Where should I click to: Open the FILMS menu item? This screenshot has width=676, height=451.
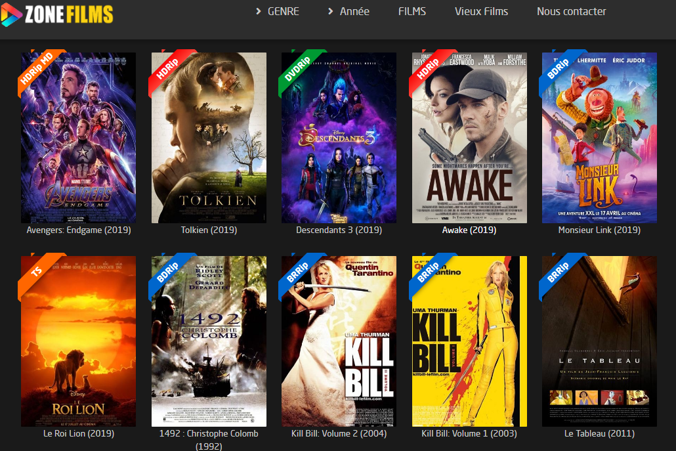coord(412,12)
